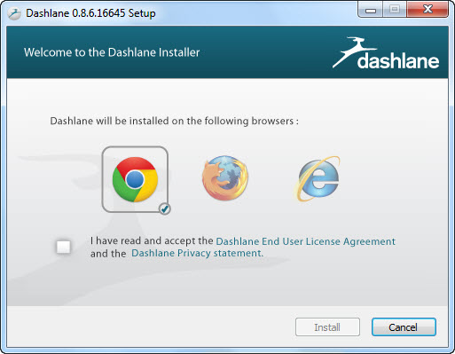Image resolution: width=455 pixels, height=354 pixels.
Task: Open the Dashlane End User License Agreement
Action: (305, 241)
